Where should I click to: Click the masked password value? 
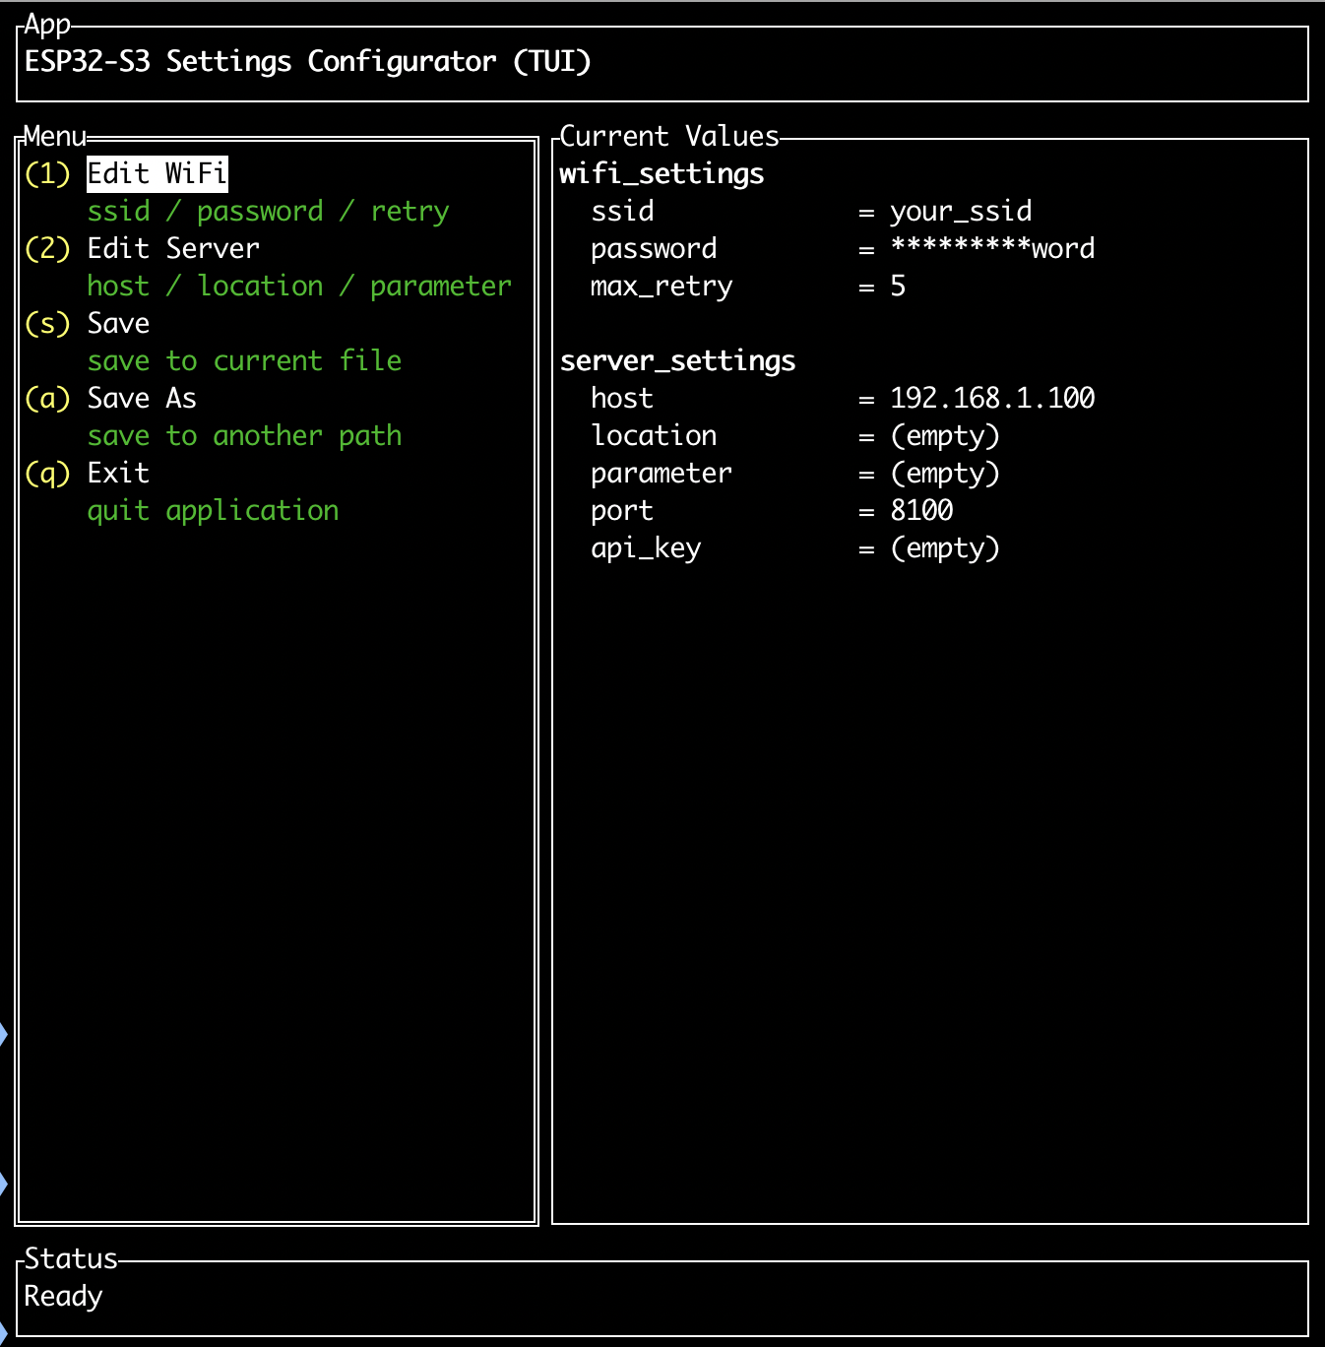click(x=992, y=248)
